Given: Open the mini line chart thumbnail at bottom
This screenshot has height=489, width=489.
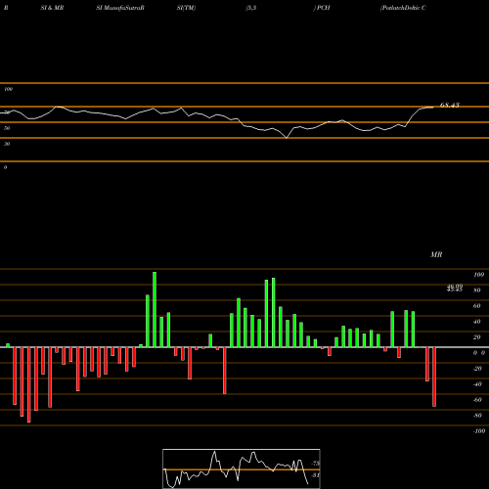Looking at the screenshot, I should pos(242,468).
